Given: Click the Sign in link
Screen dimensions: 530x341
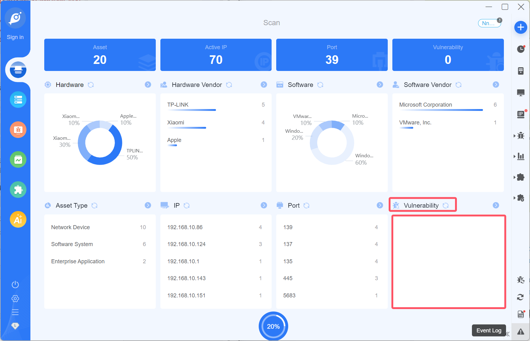Looking at the screenshot, I should tap(15, 37).
